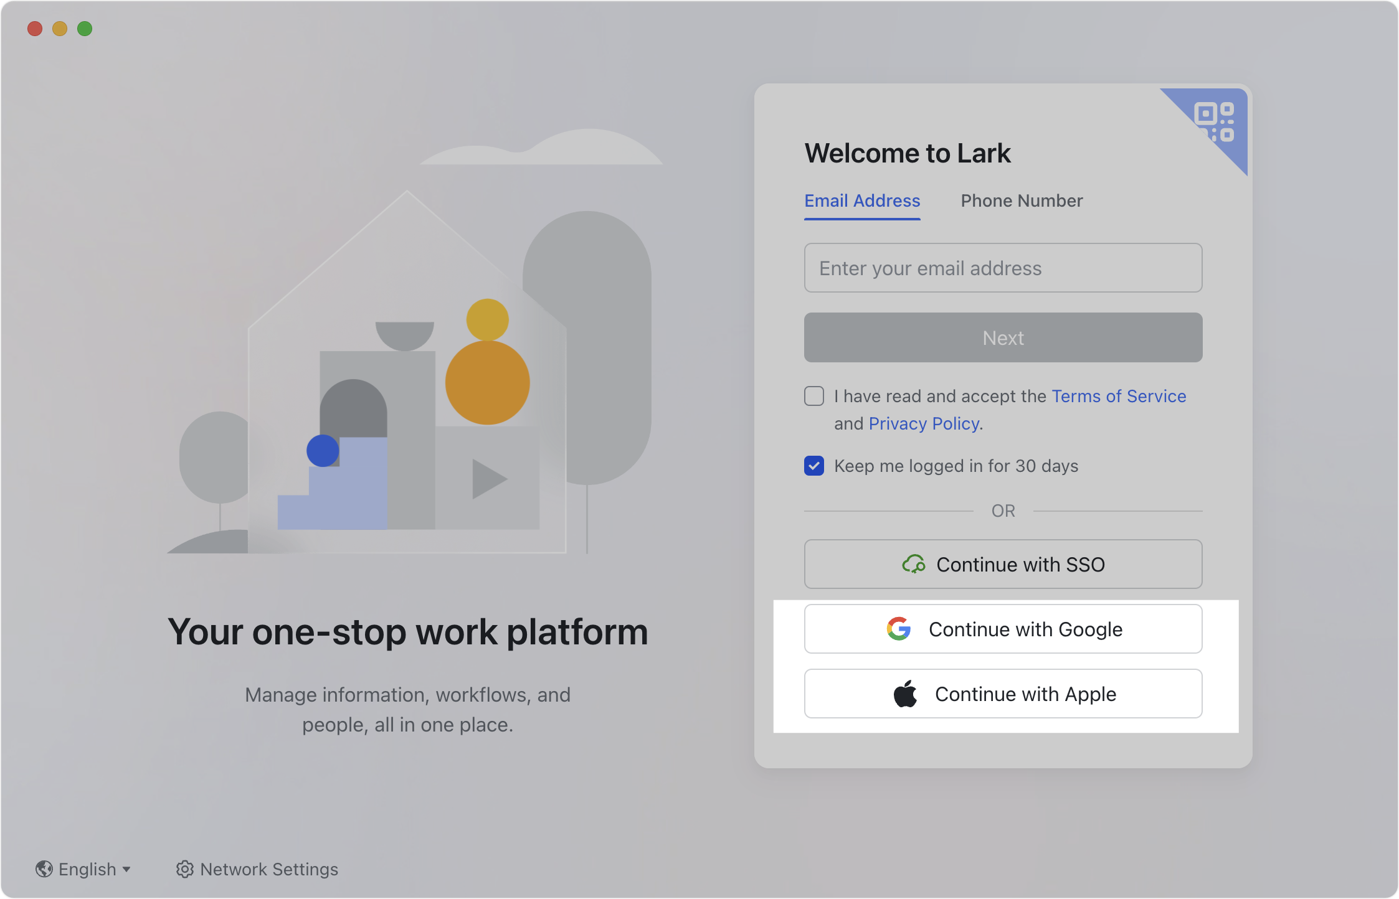
Task: Minimize window with yellow button
Action: [x=60, y=29]
